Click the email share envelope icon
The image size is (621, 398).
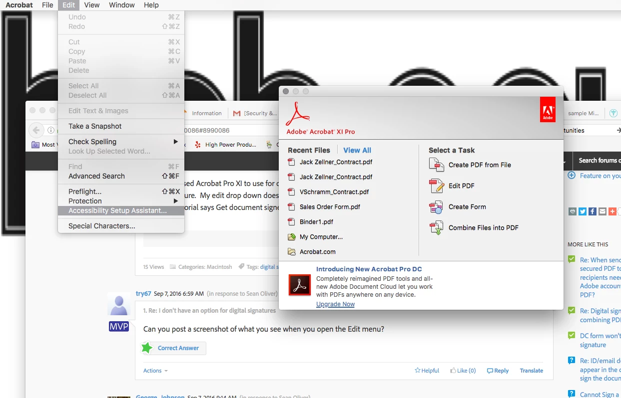(x=603, y=211)
